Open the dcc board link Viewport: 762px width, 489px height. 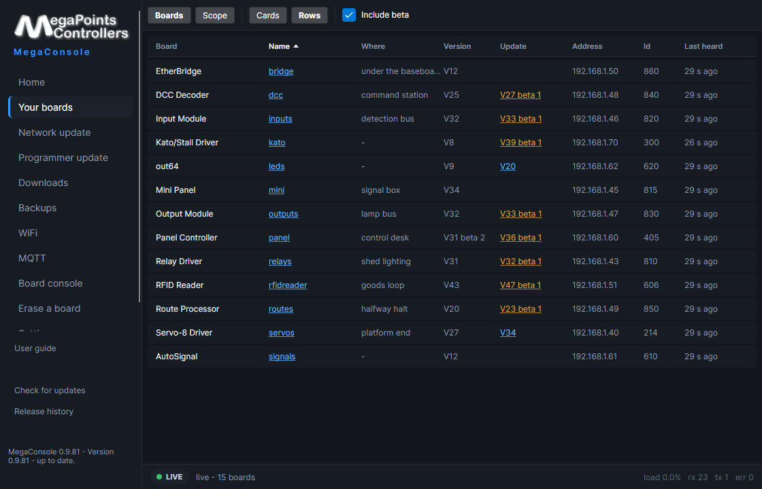(x=276, y=95)
